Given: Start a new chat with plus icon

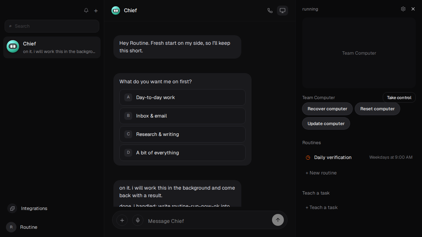Looking at the screenshot, I should pyautogui.click(x=96, y=11).
